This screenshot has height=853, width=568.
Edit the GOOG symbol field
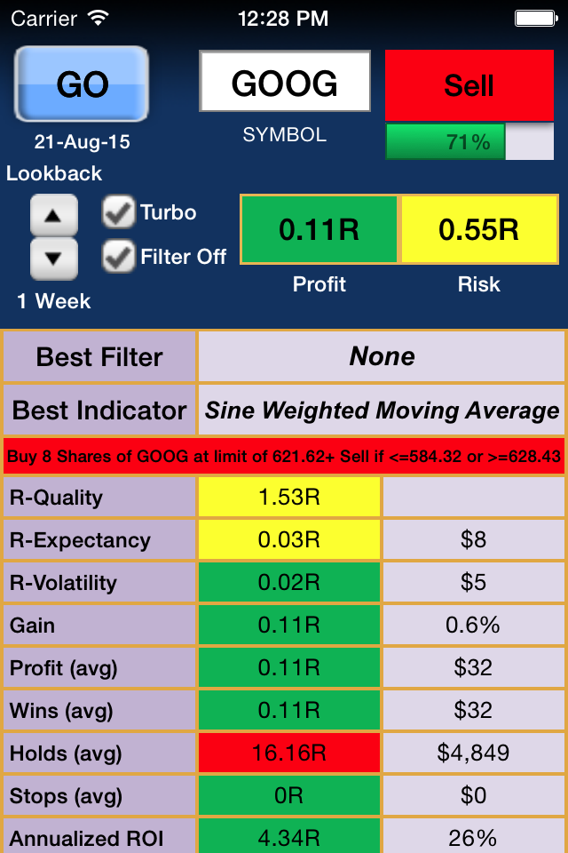(285, 81)
